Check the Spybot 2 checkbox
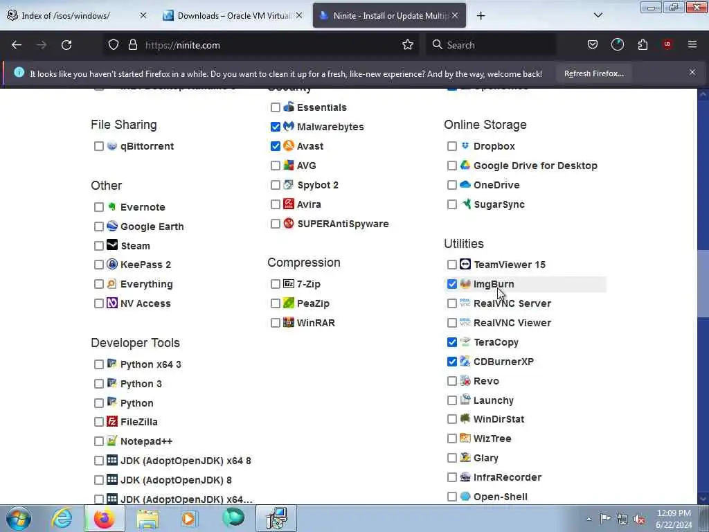709x532 pixels. pyautogui.click(x=276, y=185)
